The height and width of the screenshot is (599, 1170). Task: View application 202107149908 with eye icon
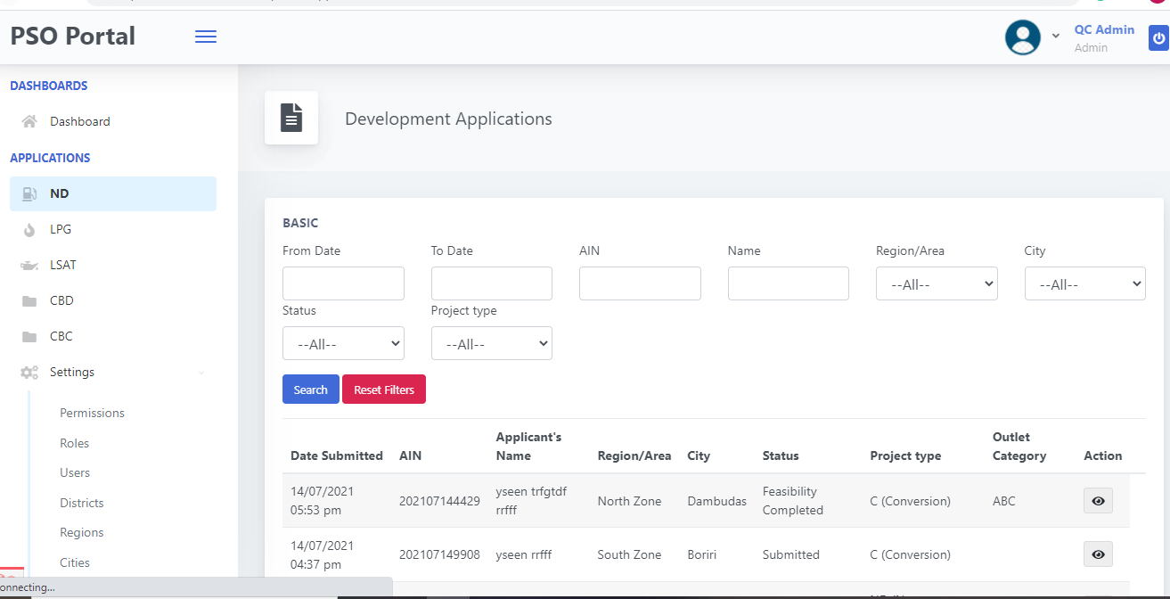tap(1098, 554)
